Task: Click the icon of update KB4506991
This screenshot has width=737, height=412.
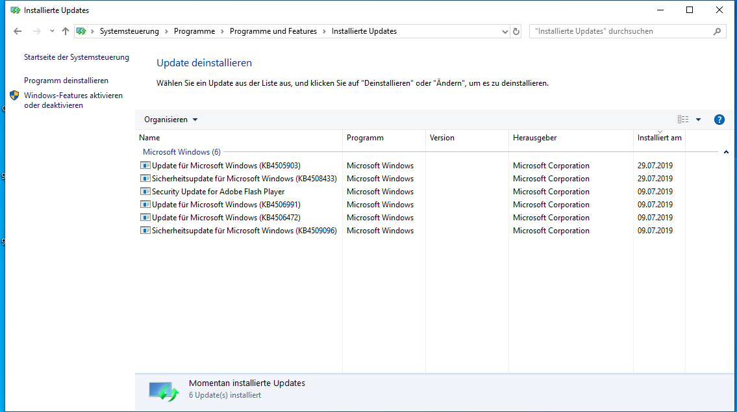Action: pyautogui.click(x=145, y=205)
